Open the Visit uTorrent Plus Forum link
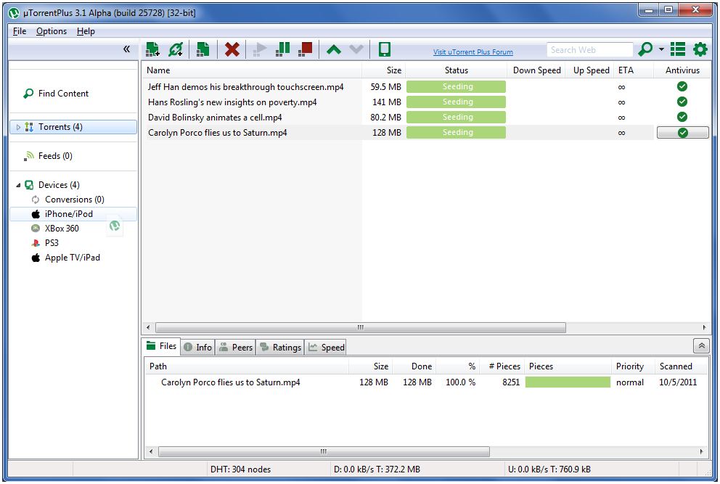This screenshot has width=720, height=484. click(473, 52)
